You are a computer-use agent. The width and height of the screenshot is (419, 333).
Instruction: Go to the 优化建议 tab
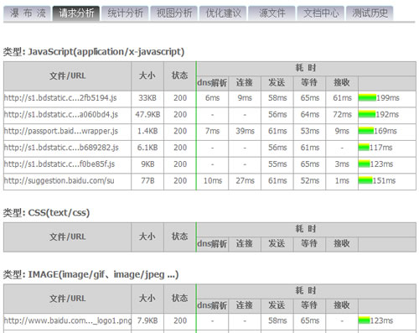(223, 13)
